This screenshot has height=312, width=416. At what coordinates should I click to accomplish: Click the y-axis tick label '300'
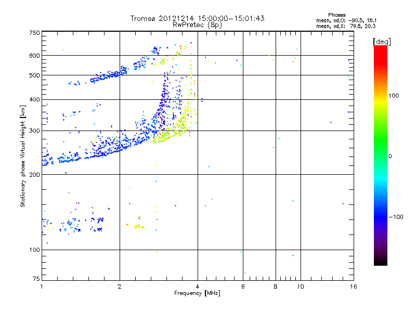34,131
